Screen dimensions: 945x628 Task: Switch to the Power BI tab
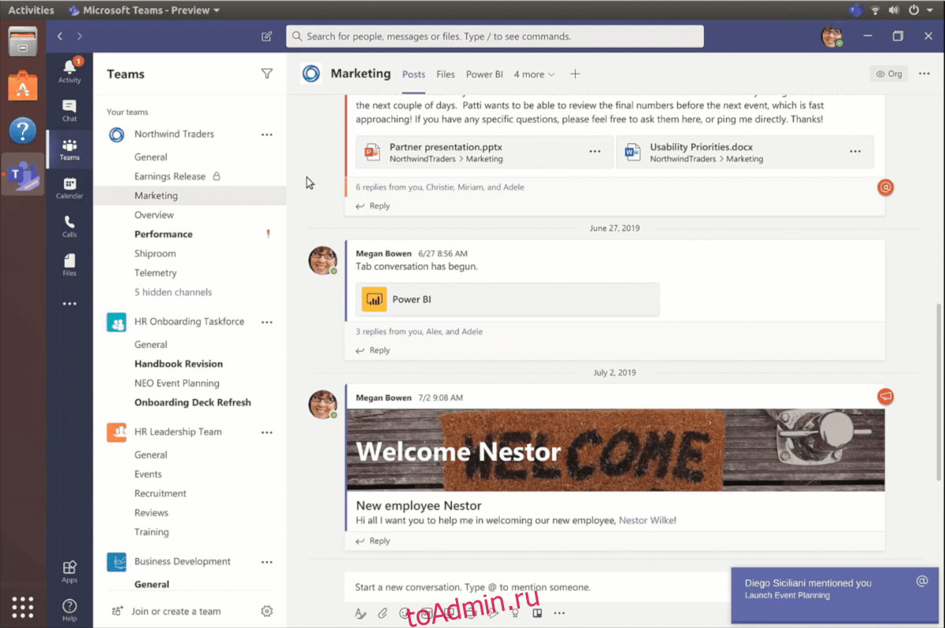click(484, 75)
